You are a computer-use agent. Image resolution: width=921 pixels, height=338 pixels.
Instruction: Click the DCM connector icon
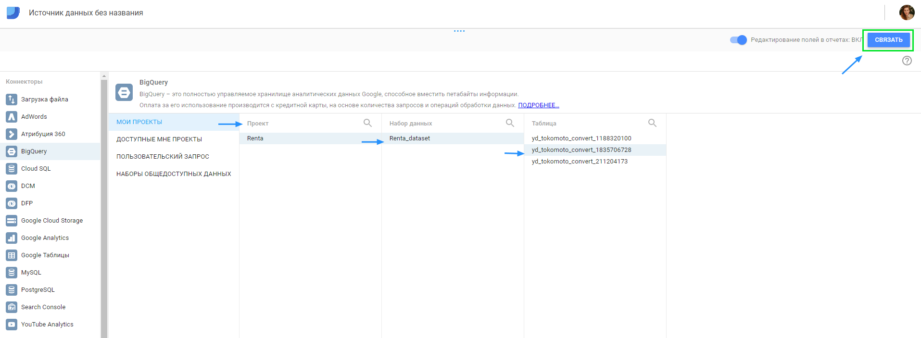click(x=12, y=186)
